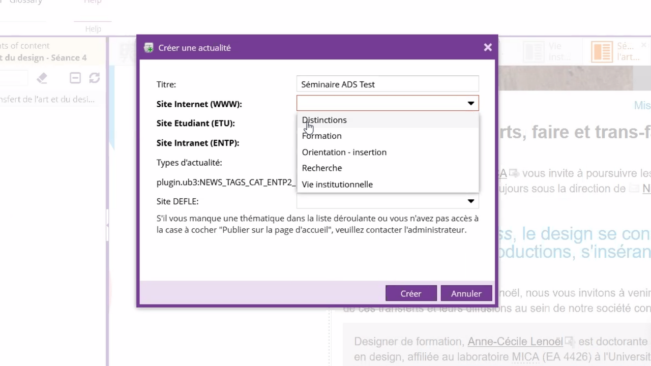Click the Créer une actualité title icon
Image resolution: width=651 pixels, height=366 pixels.
tap(149, 48)
